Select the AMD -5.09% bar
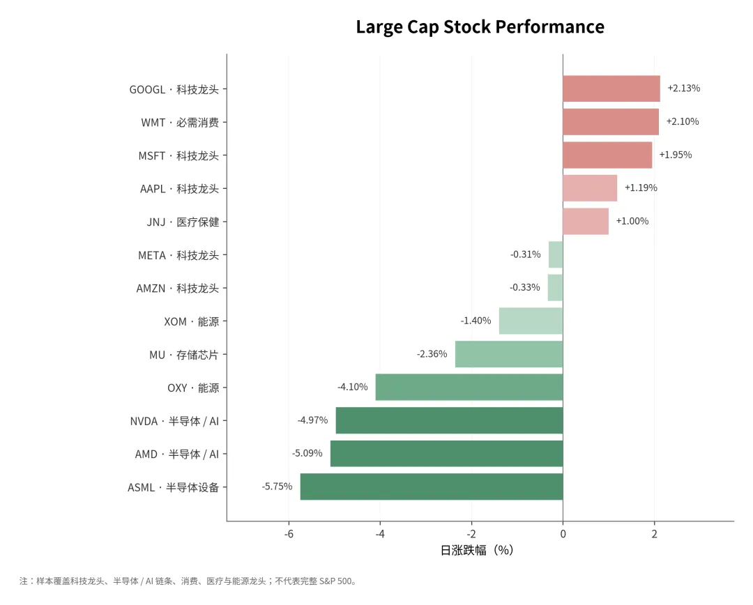753x605 pixels. coord(447,454)
